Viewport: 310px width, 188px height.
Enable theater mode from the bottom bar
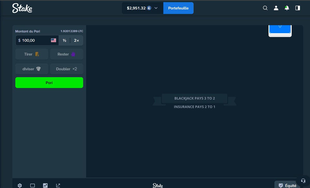33,185
